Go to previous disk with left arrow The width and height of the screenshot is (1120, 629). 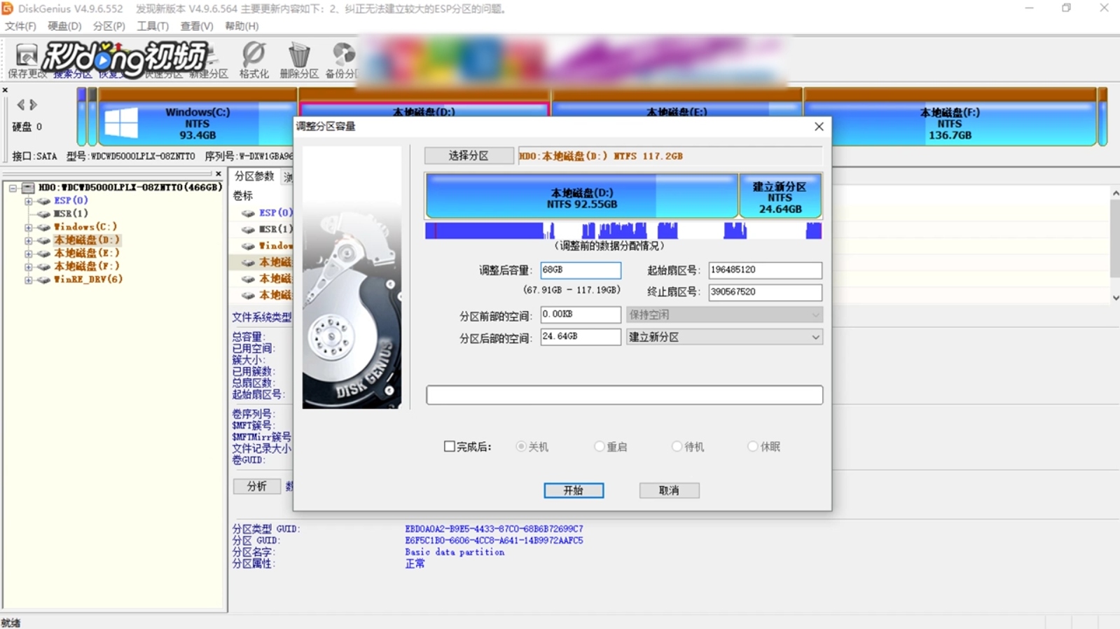[x=20, y=105]
